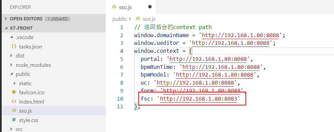The image size is (334, 132).
Task: Expand the OPEN EDITORS section
Action: [6, 19]
